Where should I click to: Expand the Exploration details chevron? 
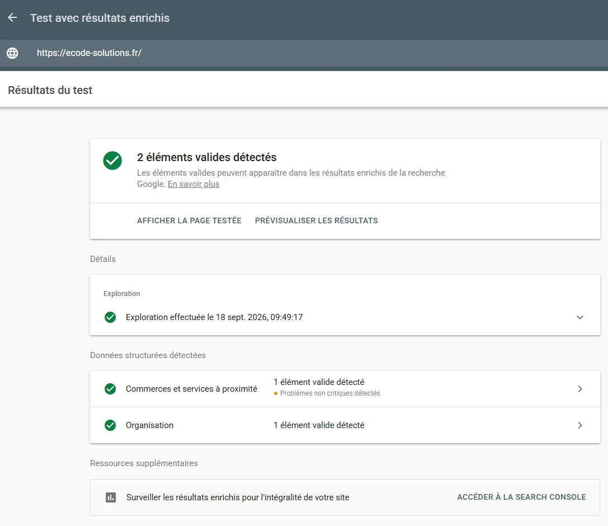[x=580, y=317]
